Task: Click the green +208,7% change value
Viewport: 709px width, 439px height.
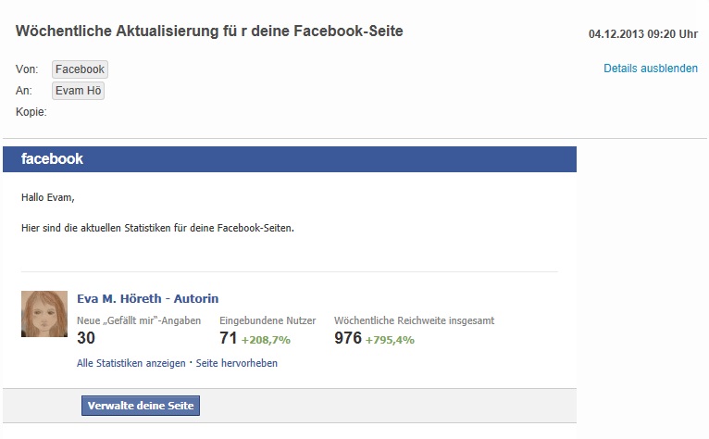Action: coord(266,340)
